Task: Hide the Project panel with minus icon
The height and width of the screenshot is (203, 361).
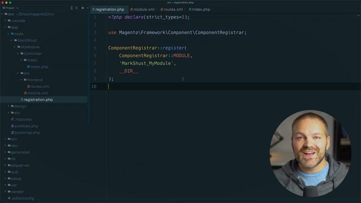Action: tap(88, 8)
